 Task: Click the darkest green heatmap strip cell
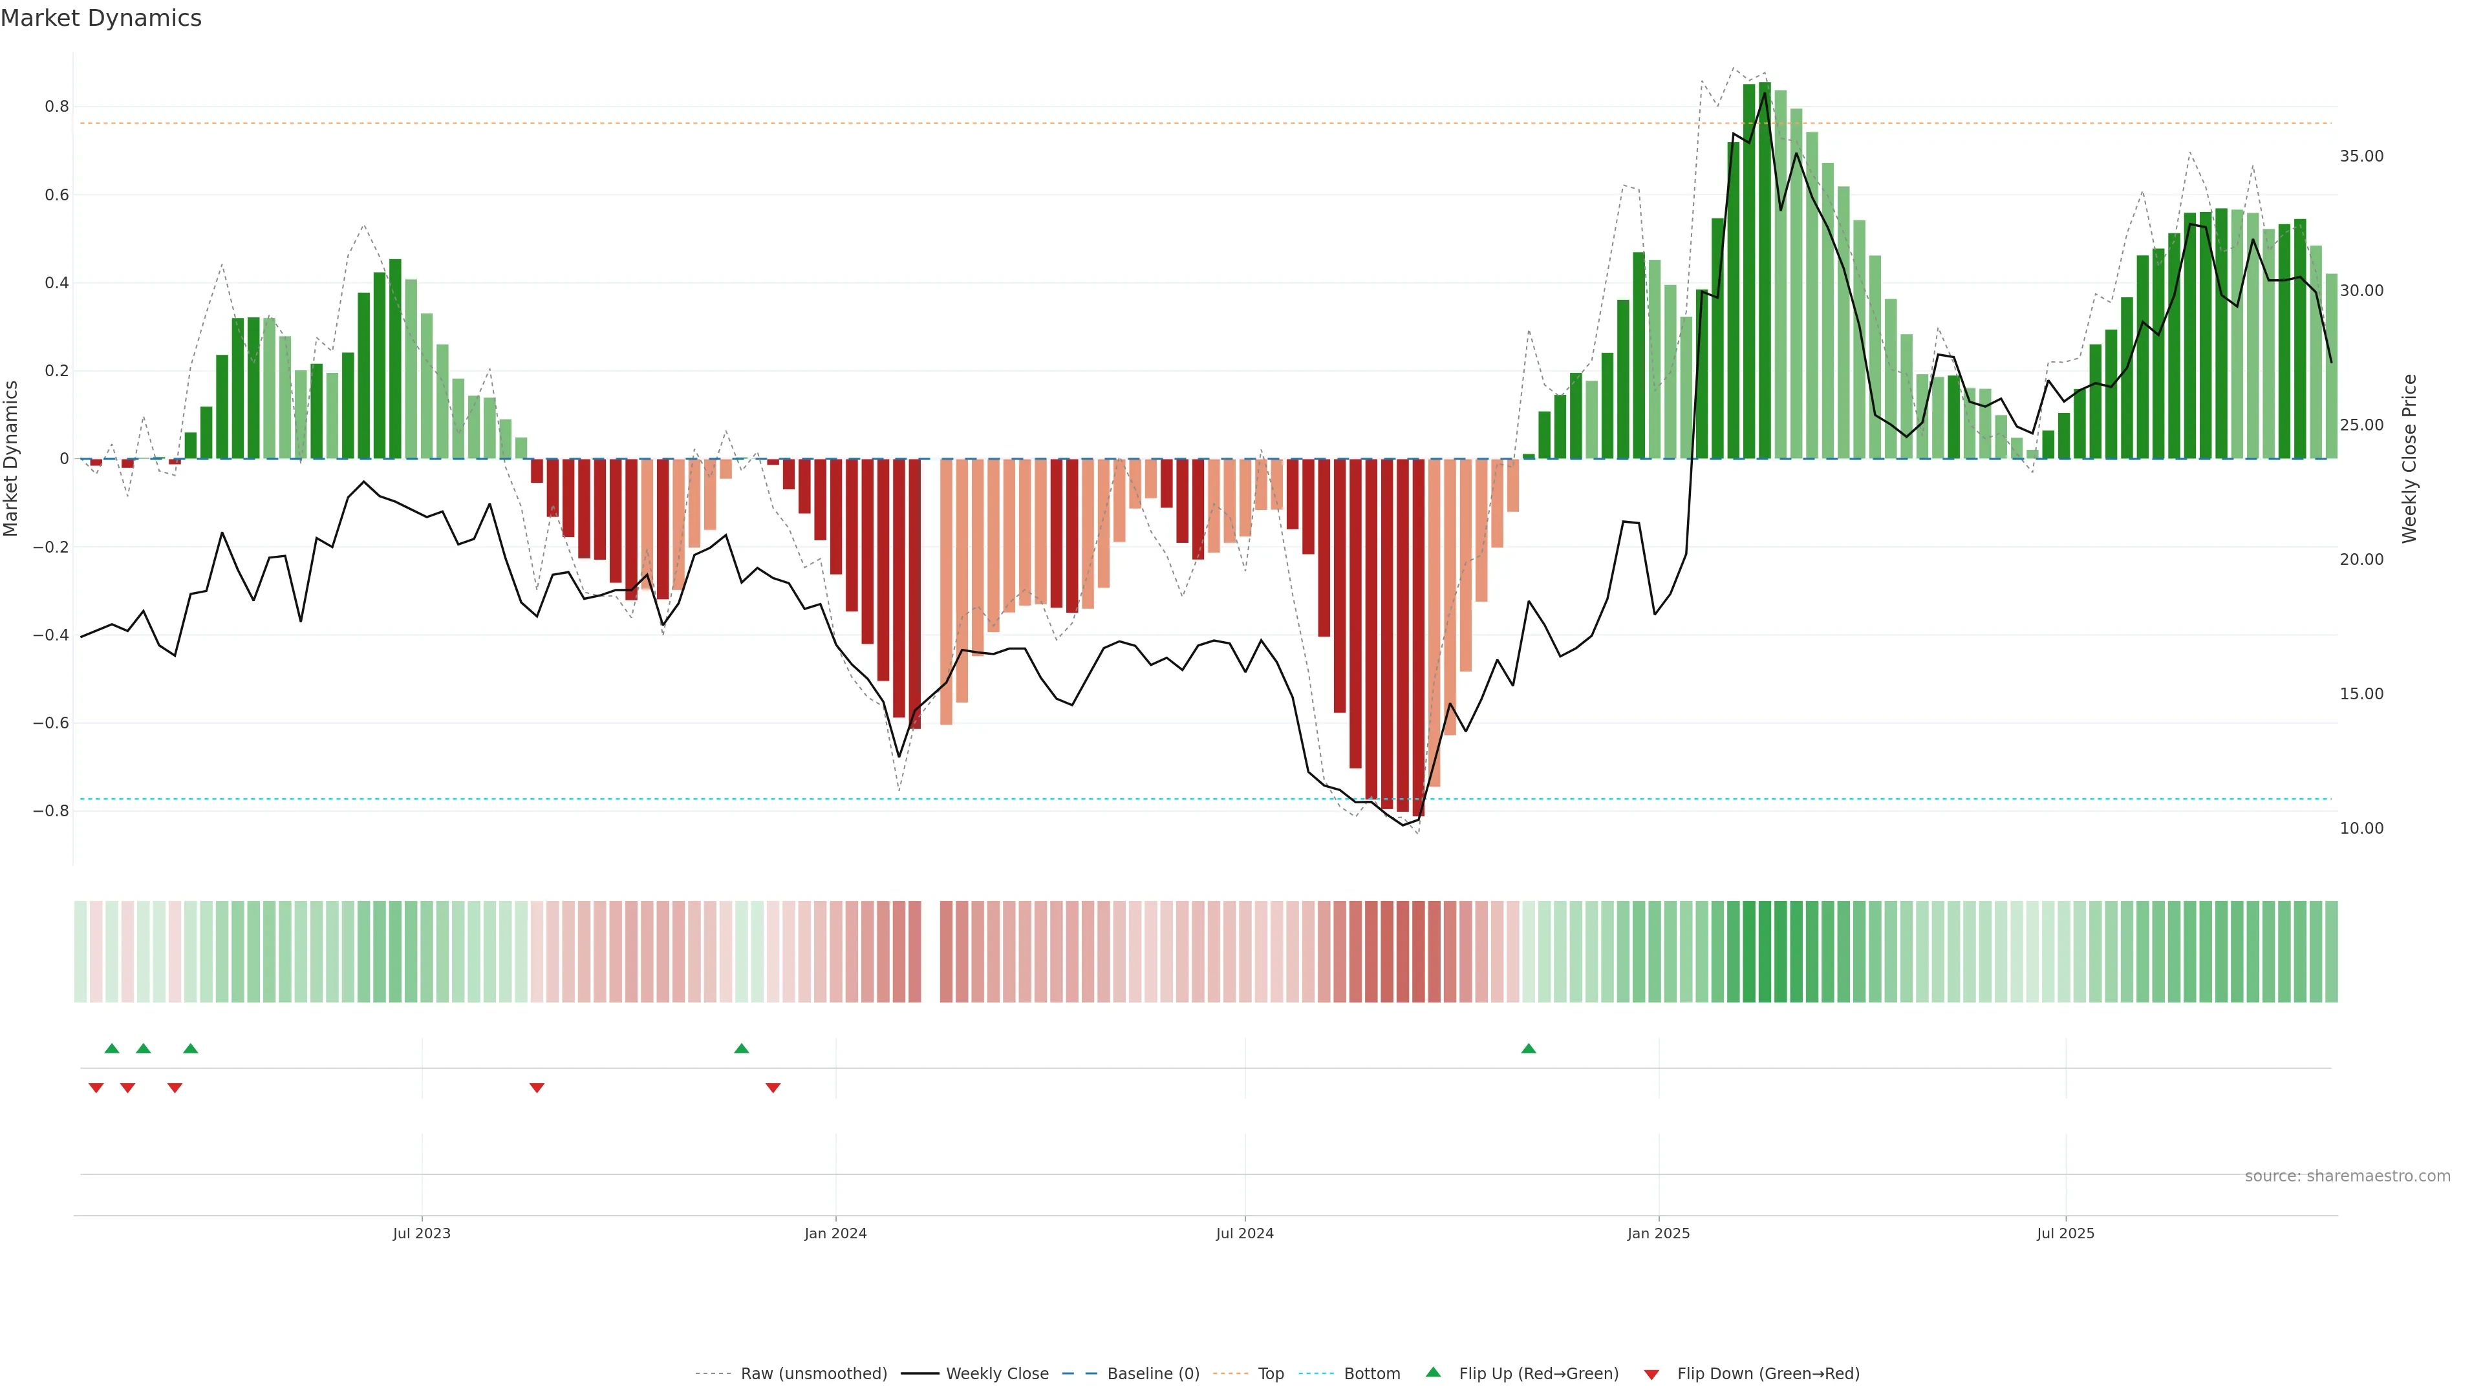(x=1765, y=952)
